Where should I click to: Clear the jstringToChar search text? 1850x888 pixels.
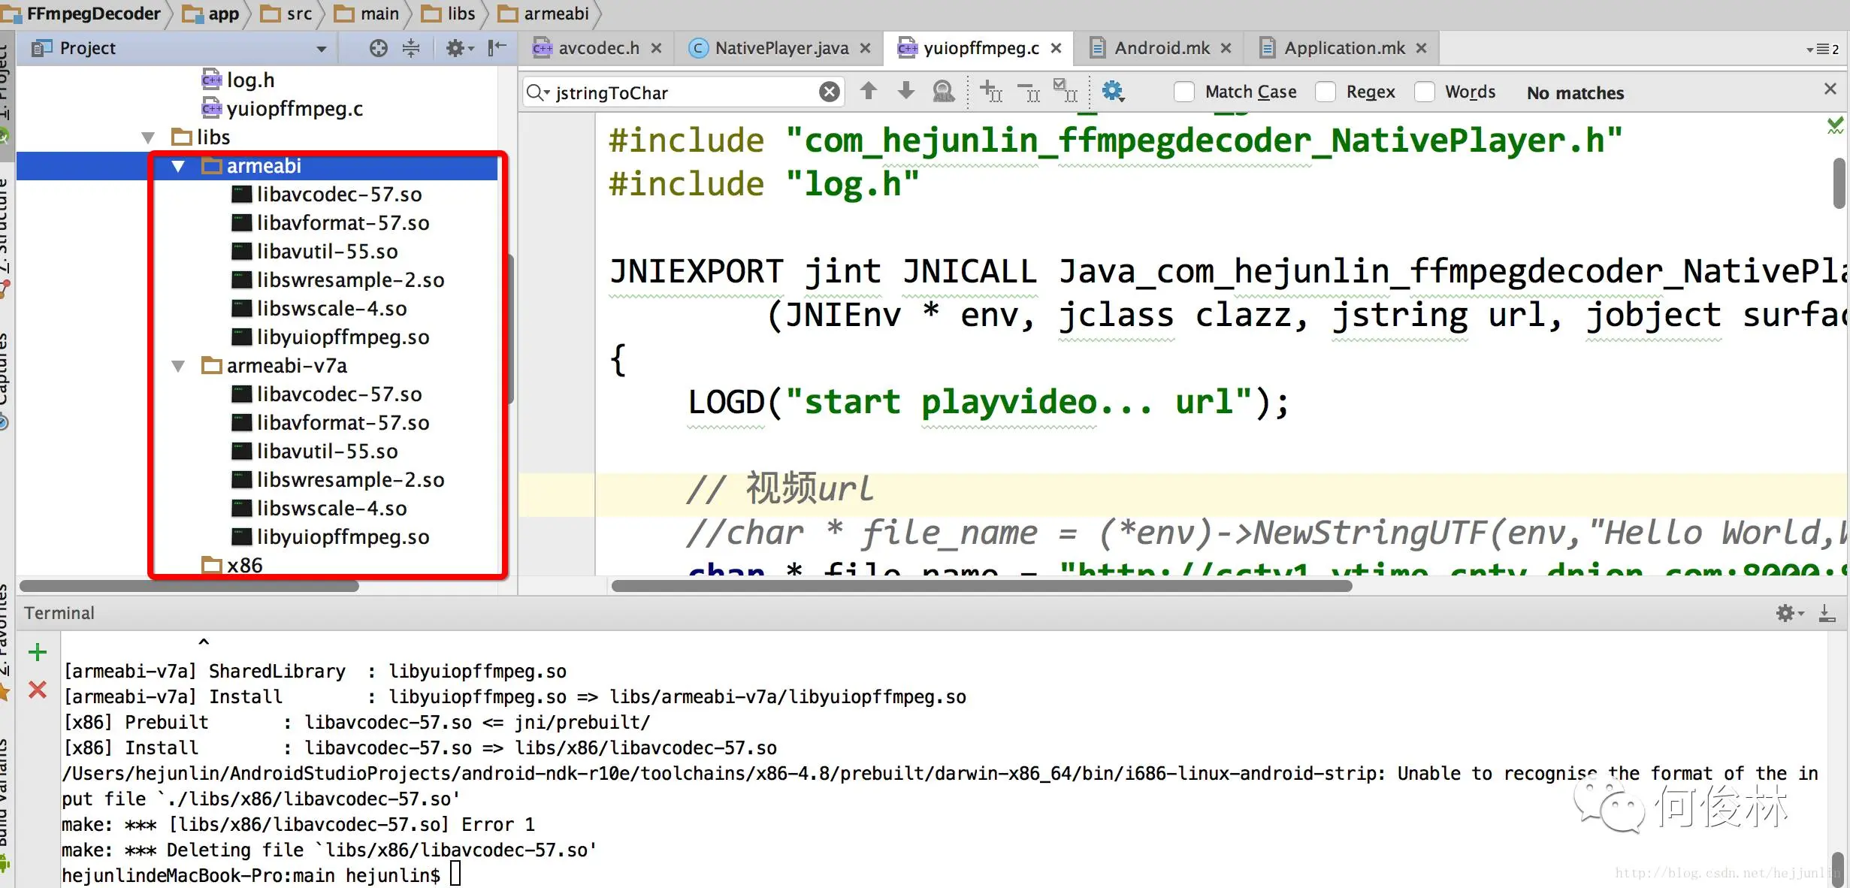coord(829,92)
